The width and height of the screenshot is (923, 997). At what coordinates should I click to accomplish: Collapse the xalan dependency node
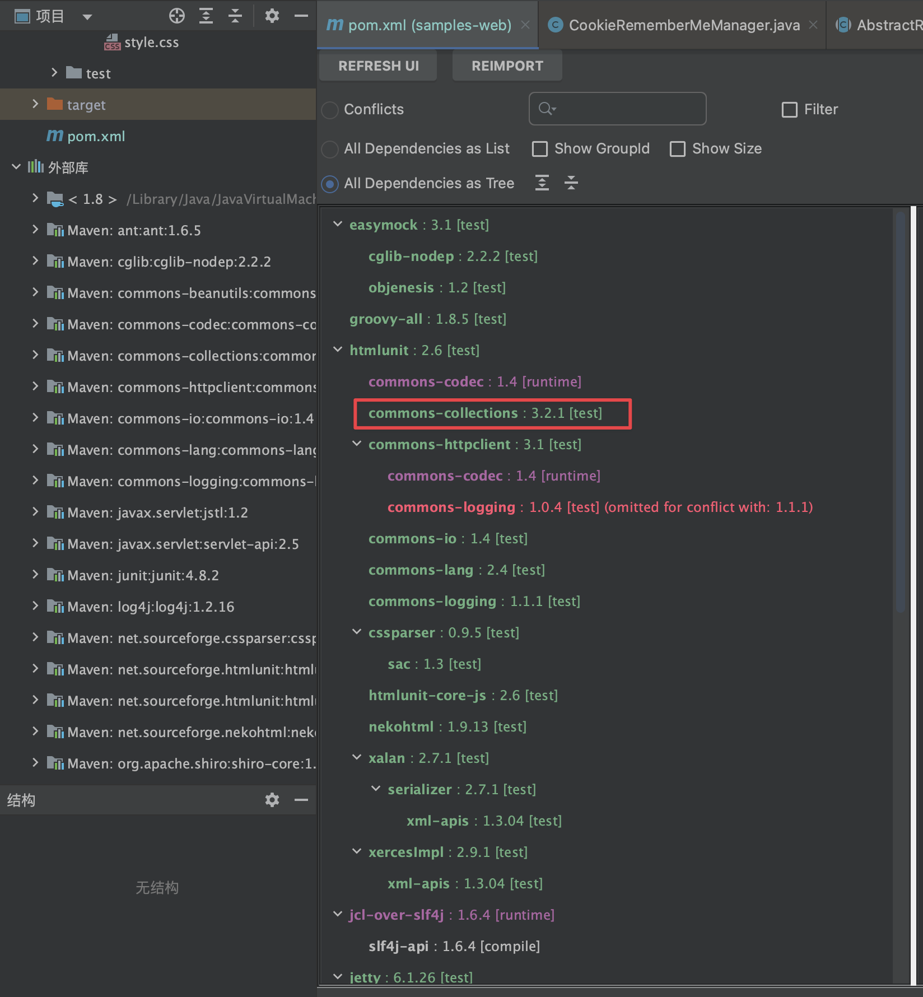click(357, 757)
